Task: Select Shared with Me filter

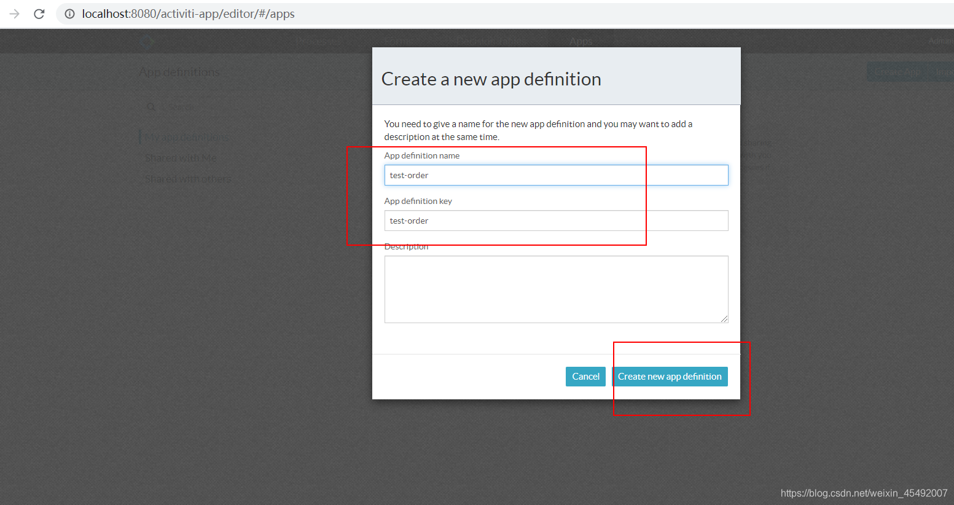Action: [x=181, y=158]
